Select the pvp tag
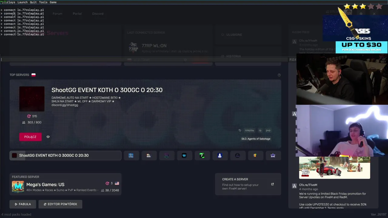 pos(268,130)
